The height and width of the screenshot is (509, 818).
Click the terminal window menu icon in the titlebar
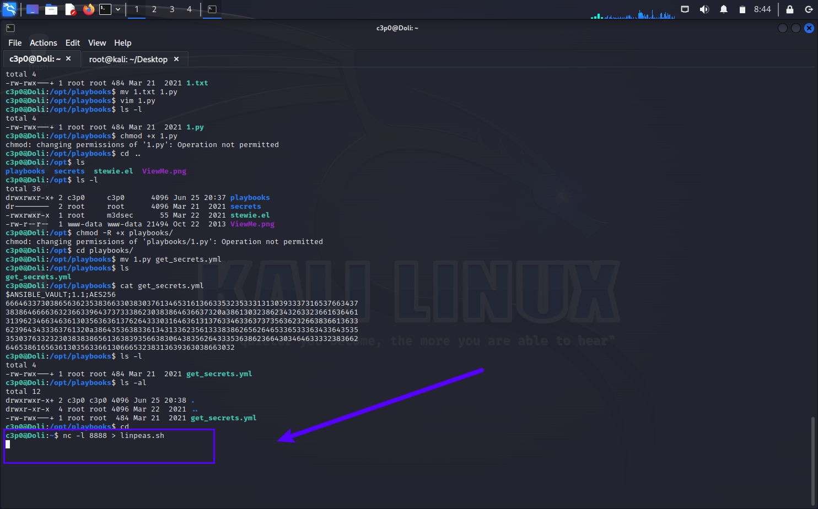pos(10,28)
